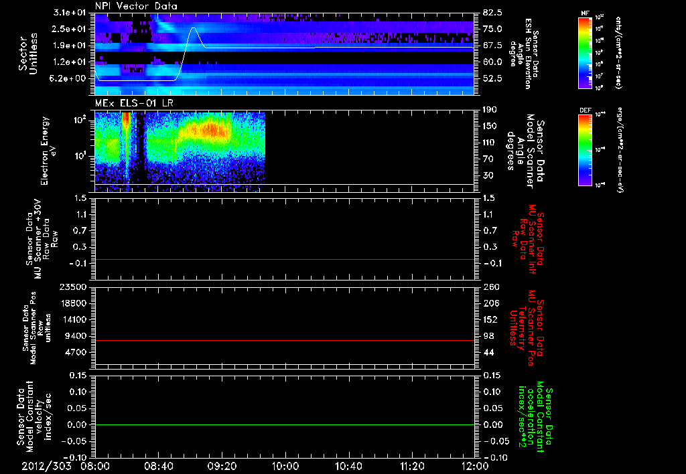Click the red MU Scanner Pos Telemetry label
Image resolution: width=686 pixels, height=474 pixels.
[x=527, y=328]
